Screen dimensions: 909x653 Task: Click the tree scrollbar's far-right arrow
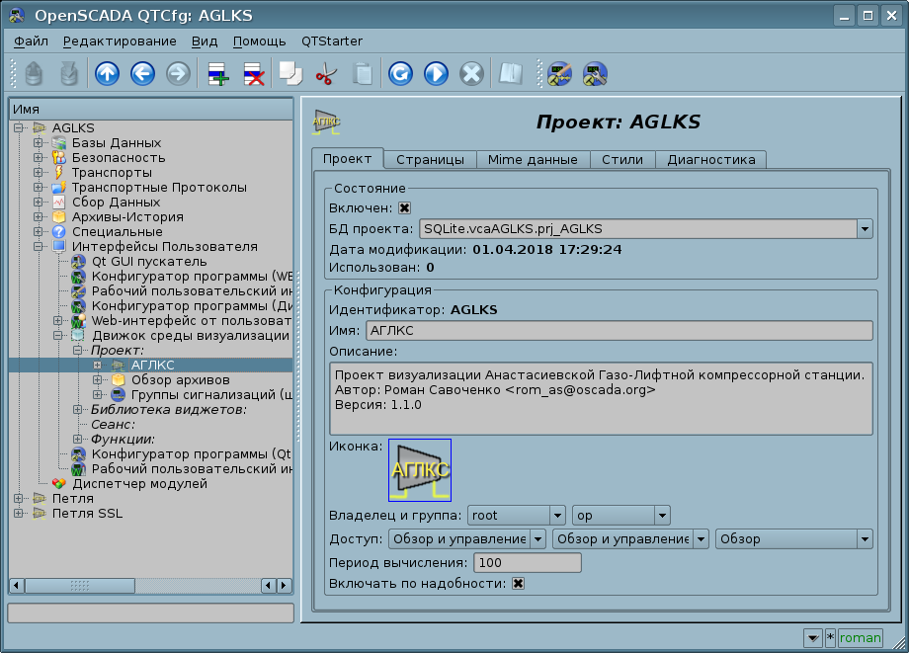[285, 585]
